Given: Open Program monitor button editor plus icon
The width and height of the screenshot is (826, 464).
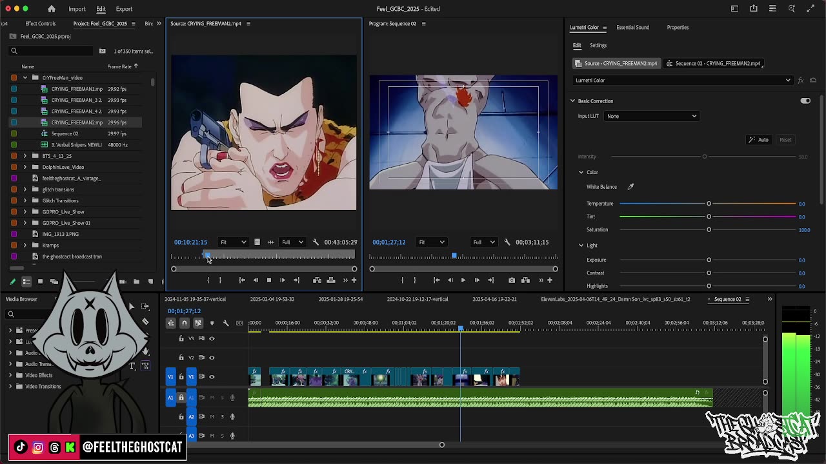Looking at the screenshot, I should 550,280.
